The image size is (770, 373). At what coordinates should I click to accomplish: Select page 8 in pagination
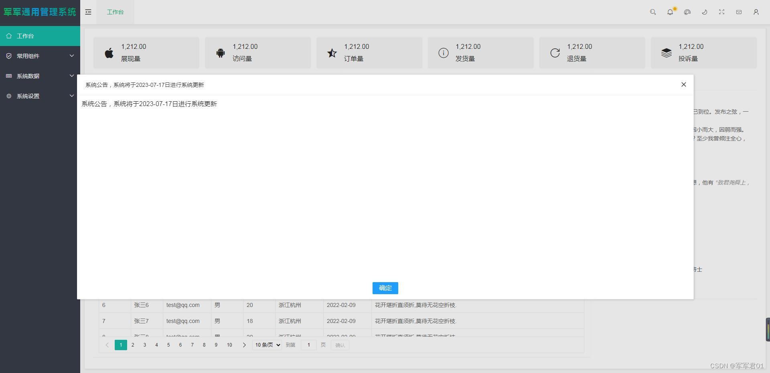(x=204, y=345)
